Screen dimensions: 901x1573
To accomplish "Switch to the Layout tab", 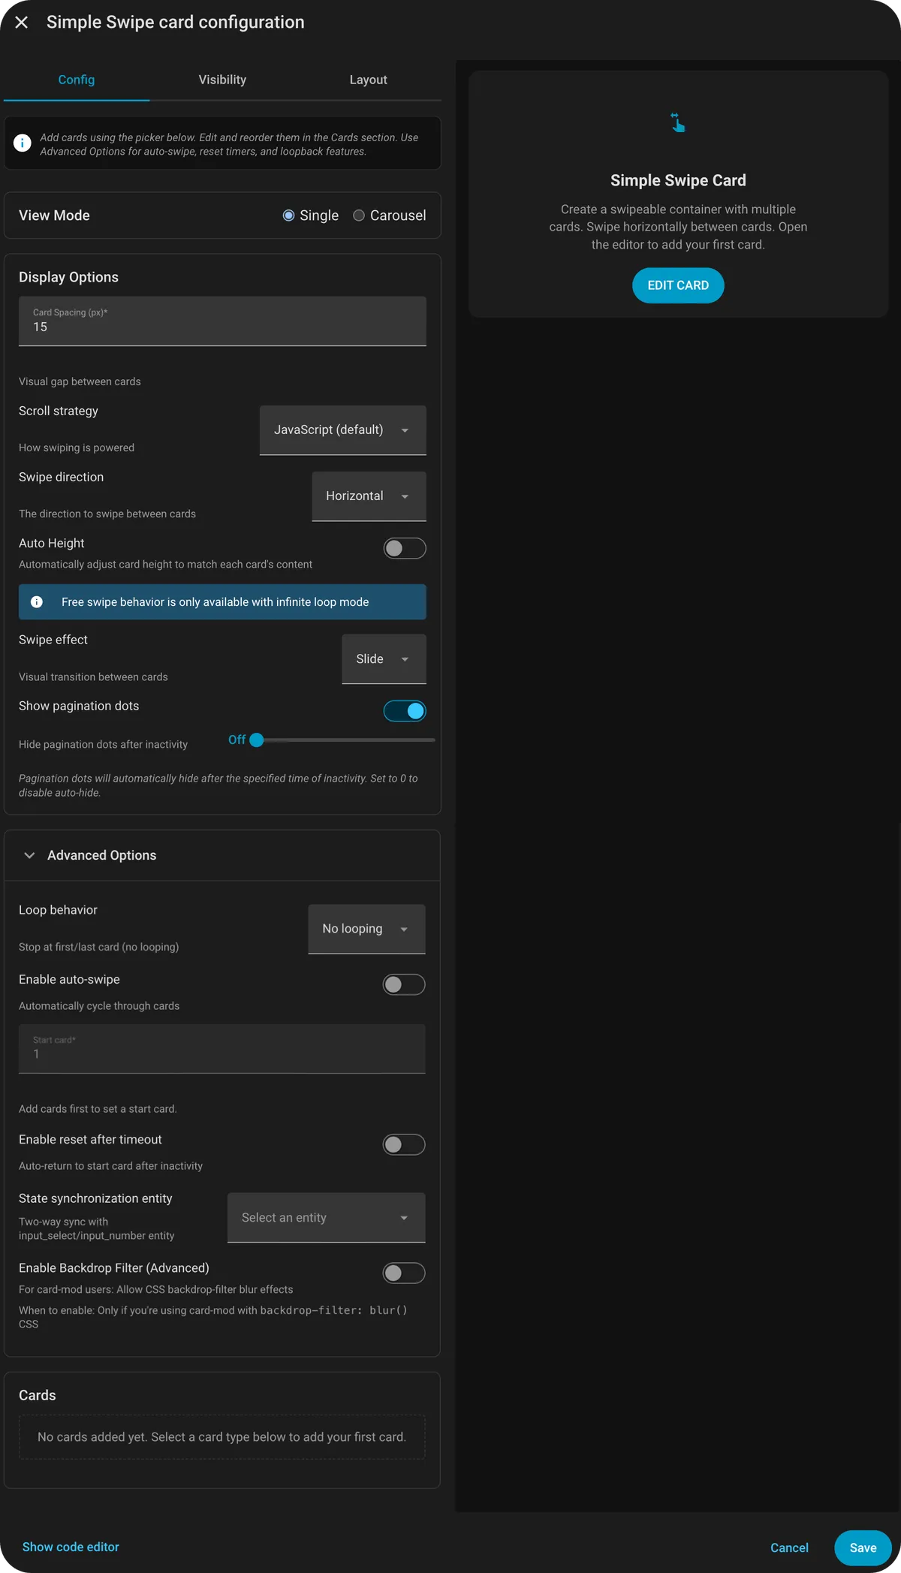I will 368,80.
